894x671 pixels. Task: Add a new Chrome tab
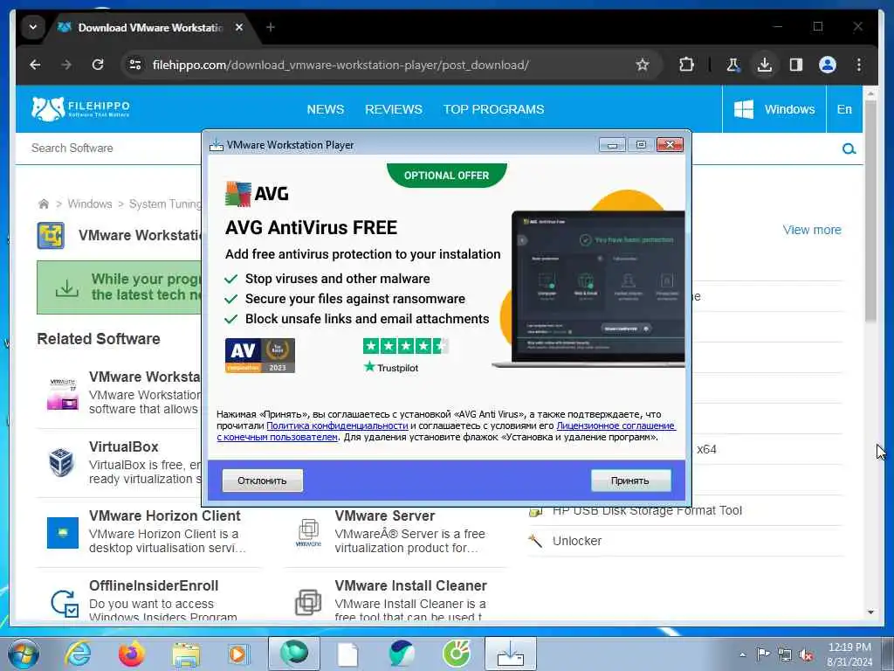point(271,27)
